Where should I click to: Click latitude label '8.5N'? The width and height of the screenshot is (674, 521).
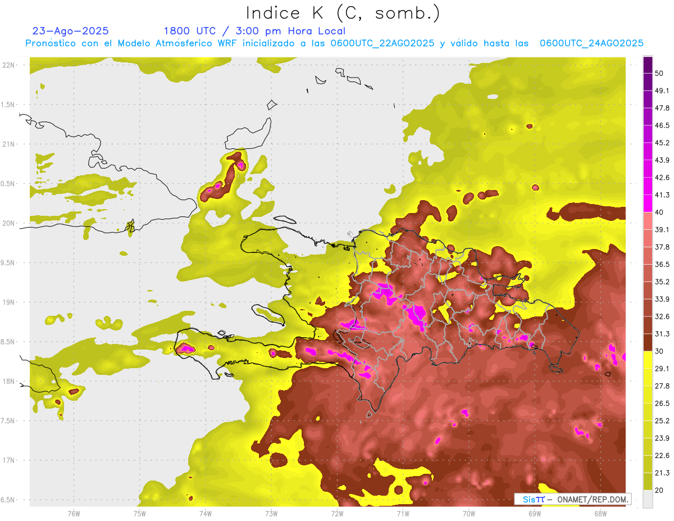(8, 342)
